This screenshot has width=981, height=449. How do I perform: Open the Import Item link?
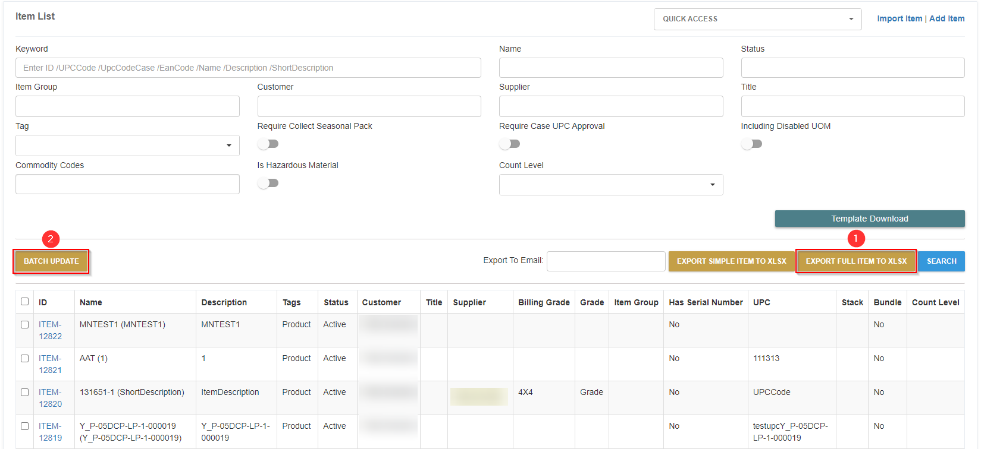899,18
